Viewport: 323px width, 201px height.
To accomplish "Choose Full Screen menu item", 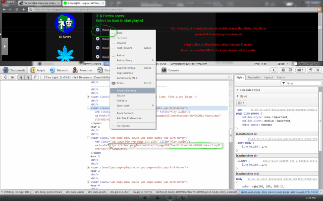I will click(x=133, y=126).
